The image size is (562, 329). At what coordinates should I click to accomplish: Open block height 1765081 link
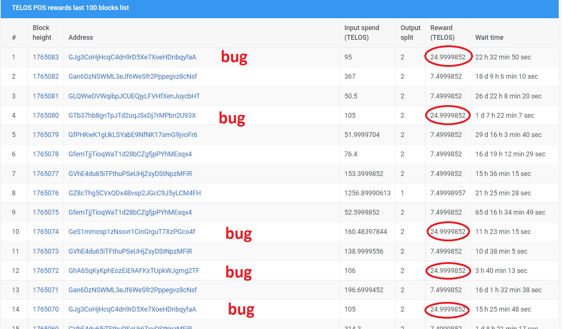pos(46,96)
